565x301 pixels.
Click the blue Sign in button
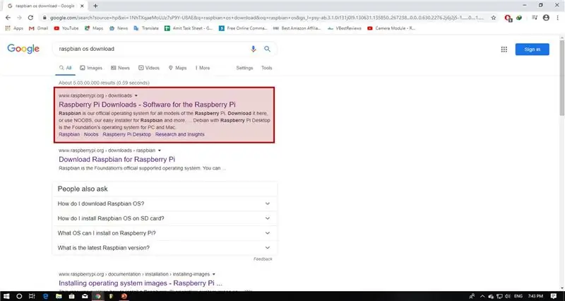[x=533, y=49]
